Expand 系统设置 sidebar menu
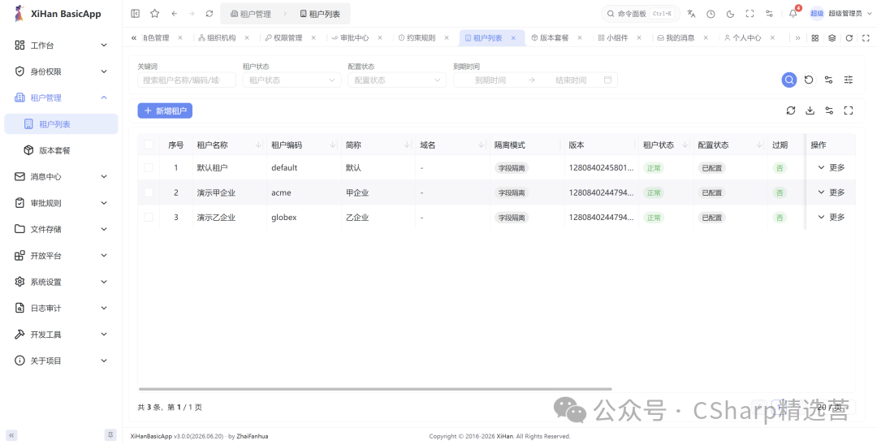 (x=61, y=282)
